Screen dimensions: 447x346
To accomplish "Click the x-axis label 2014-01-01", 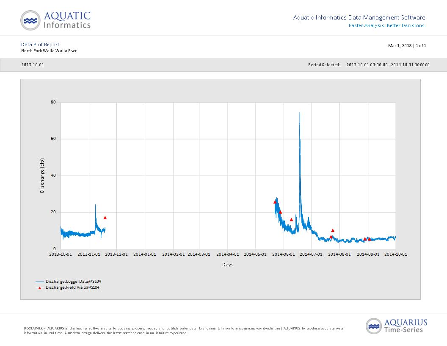I will pyautogui.click(x=145, y=254).
